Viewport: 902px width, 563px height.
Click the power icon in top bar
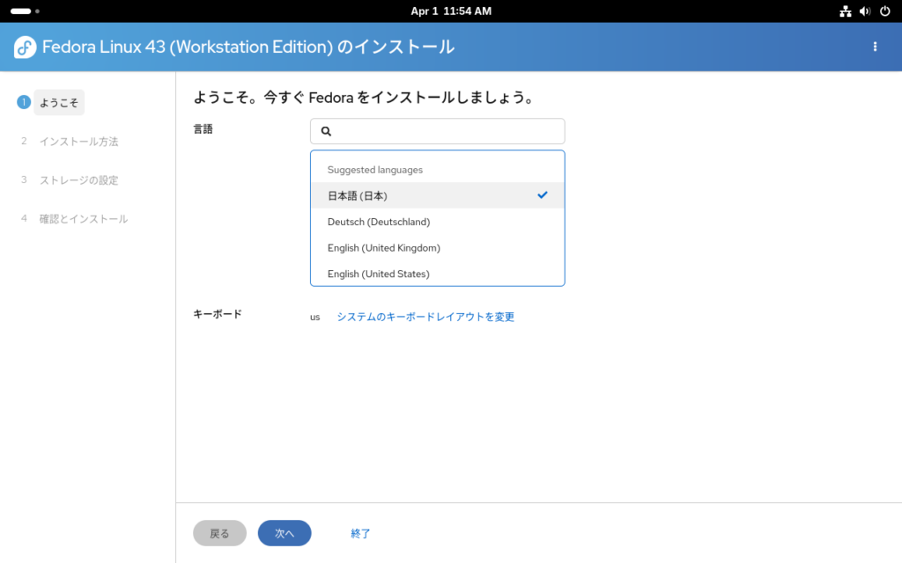pos(884,11)
